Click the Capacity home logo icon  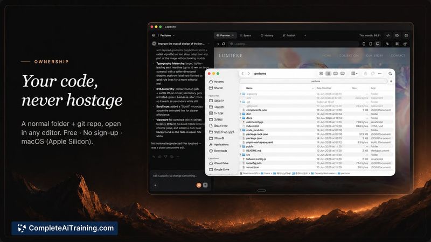point(154,35)
